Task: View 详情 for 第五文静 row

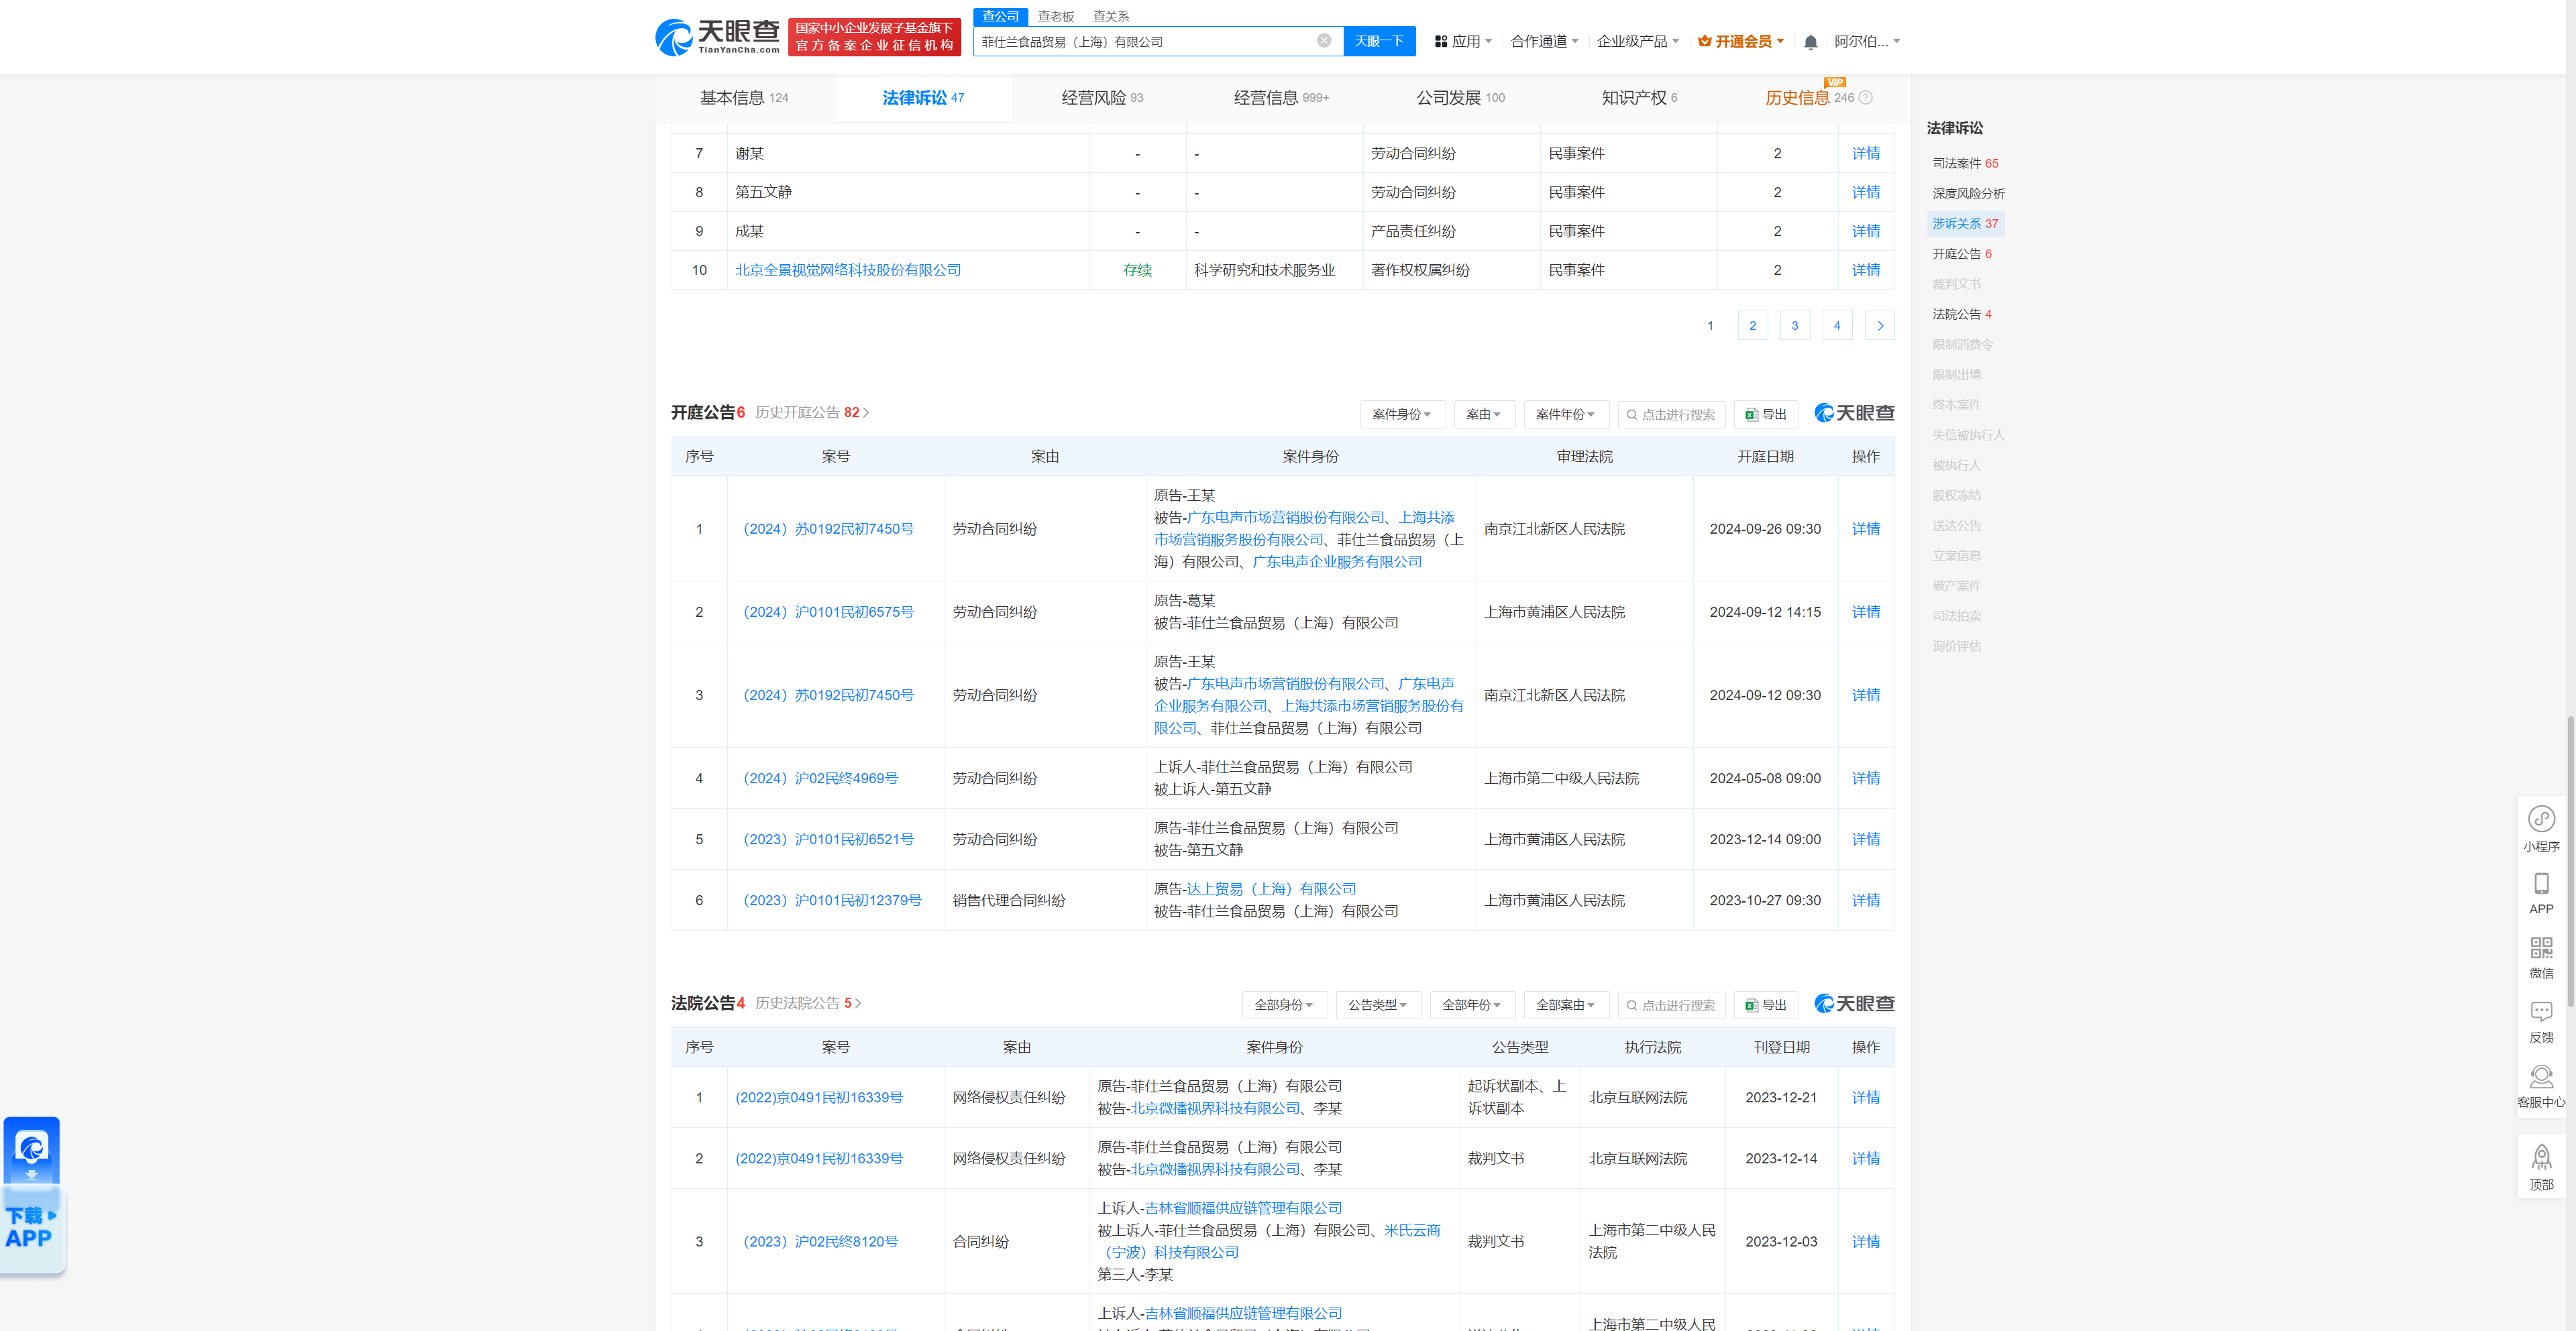Action: click(x=1865, y=192)
